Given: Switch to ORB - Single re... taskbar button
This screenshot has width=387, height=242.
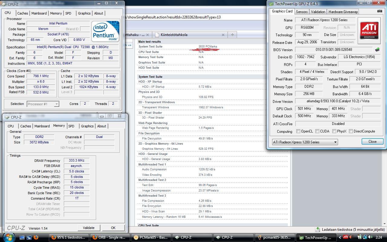Looking at the screenshot, I should (110, 237).
